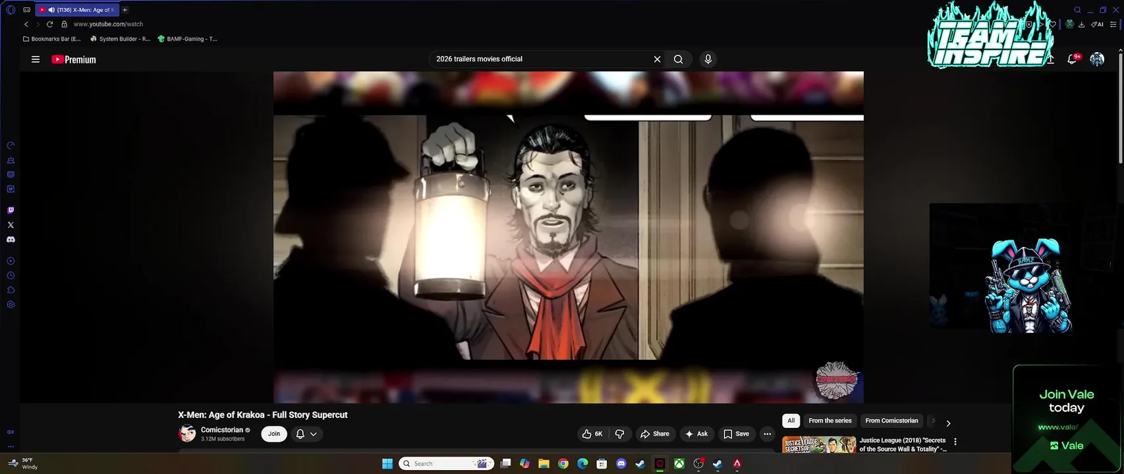Viewport: 1124px width, 474px height.
Task: Open Justice League 2018 video thumbnail
Action: click(x=819, y=444)
